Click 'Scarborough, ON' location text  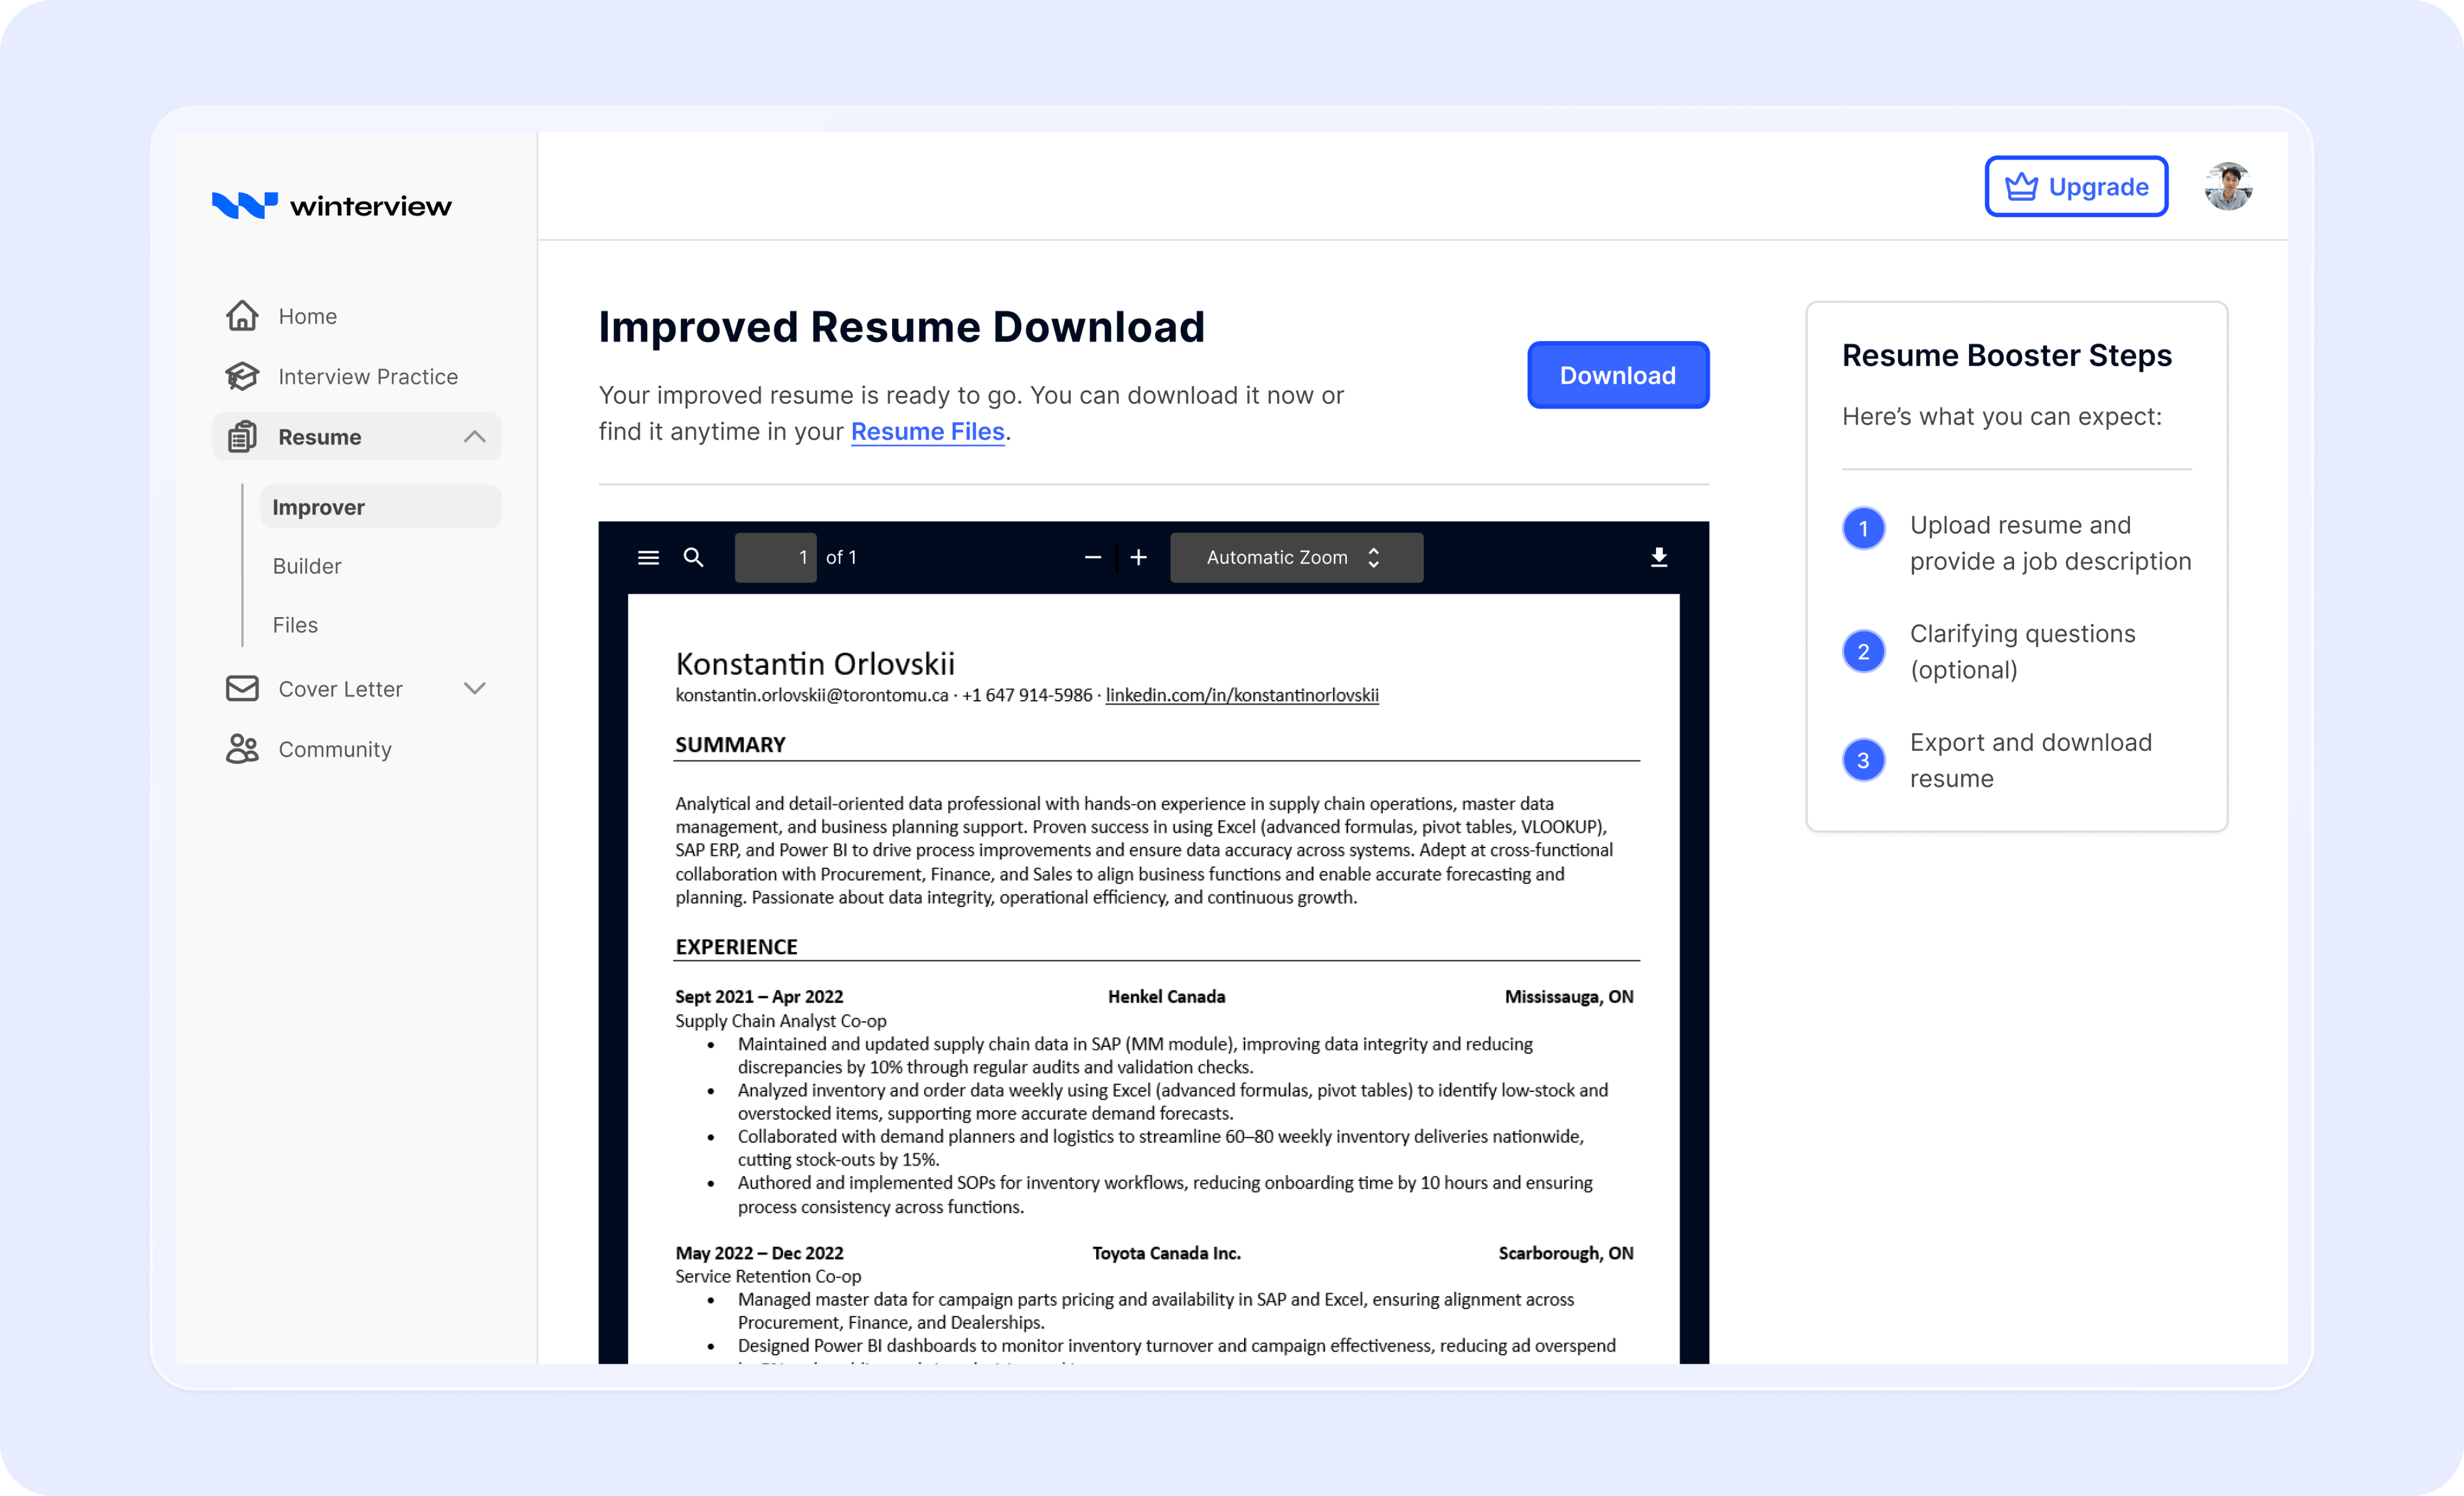(1566, 1253)
